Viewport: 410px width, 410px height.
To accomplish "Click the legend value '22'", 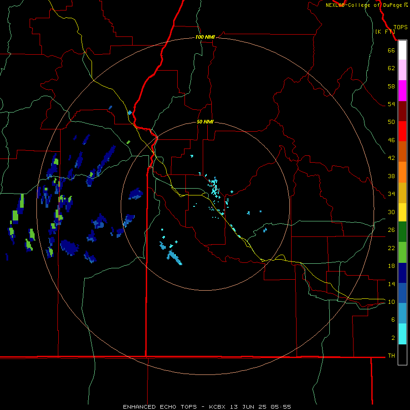I will pos(391,248).
